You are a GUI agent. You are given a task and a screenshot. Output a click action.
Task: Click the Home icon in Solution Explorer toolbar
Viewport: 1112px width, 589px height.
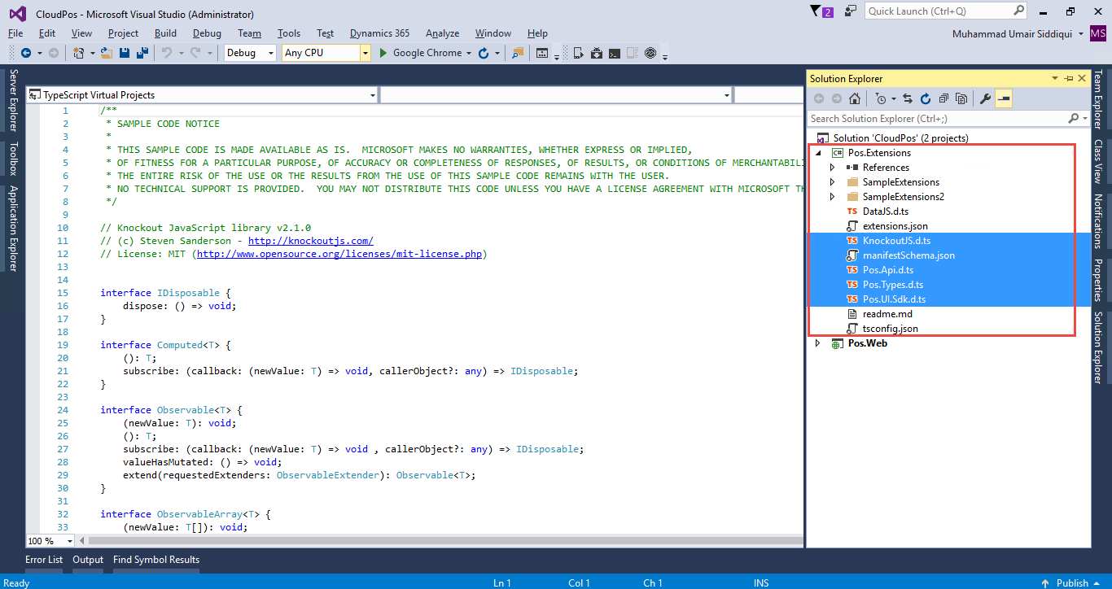coord(855,98)
